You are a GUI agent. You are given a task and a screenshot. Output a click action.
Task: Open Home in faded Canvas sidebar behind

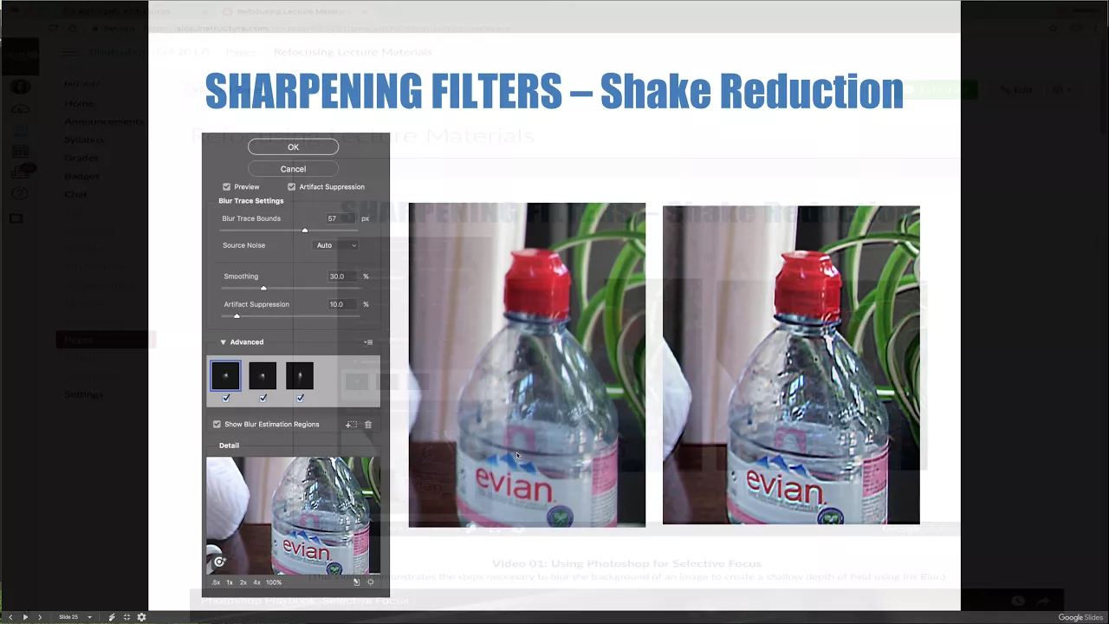(x=79, y=103)
